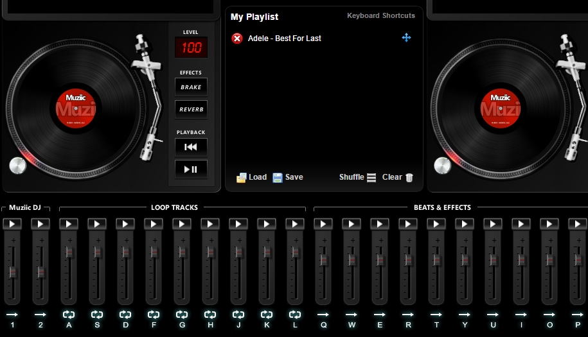This screenshot has height=337, width=588.
Task: Toggle loop mode for track A
Action: (x=69, y=315)
